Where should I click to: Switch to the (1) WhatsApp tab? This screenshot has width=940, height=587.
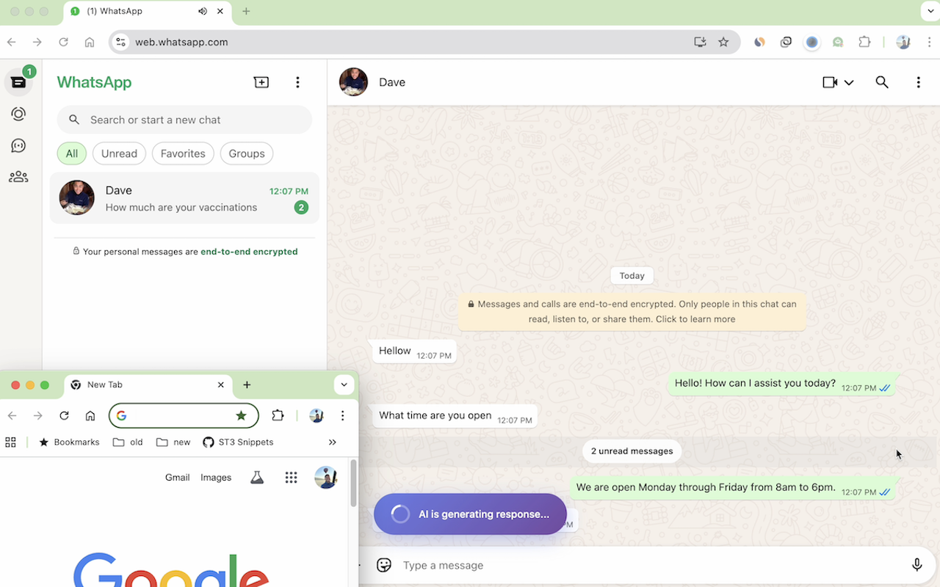click(147, 11)
